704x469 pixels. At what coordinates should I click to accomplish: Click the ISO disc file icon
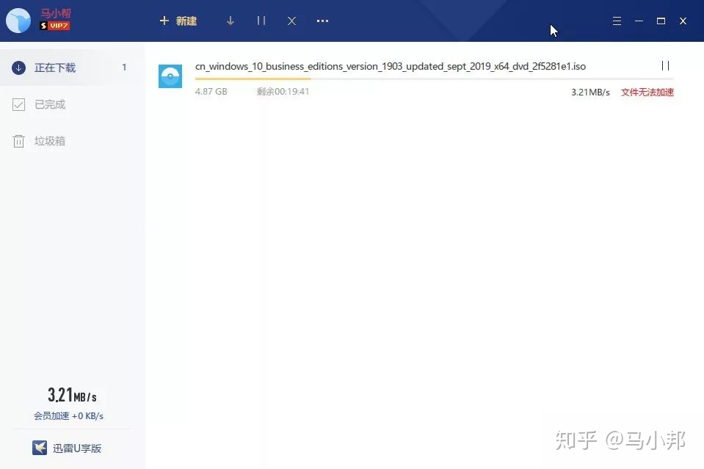(x=170, y=76)
